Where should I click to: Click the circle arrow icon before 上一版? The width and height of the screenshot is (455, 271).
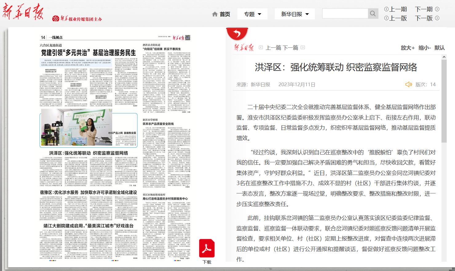pos(386,18)
